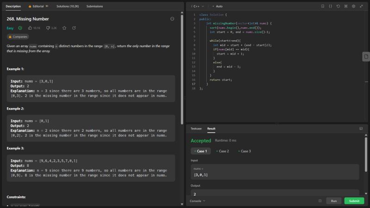
Task: Star the problem to add to favorites
Action: tap(64, 28)
